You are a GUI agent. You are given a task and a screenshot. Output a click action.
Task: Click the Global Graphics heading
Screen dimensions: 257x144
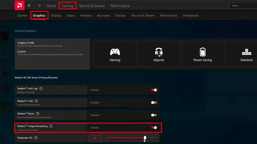[x=25, y=31]
